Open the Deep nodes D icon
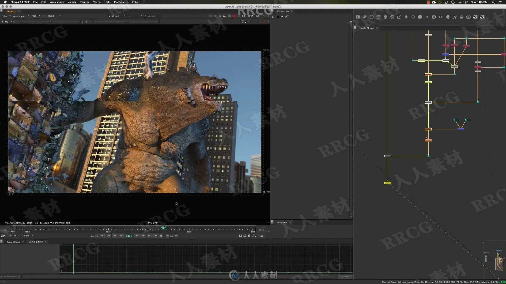506x284 pixels. pyautogui.click(x=434, y=17)
